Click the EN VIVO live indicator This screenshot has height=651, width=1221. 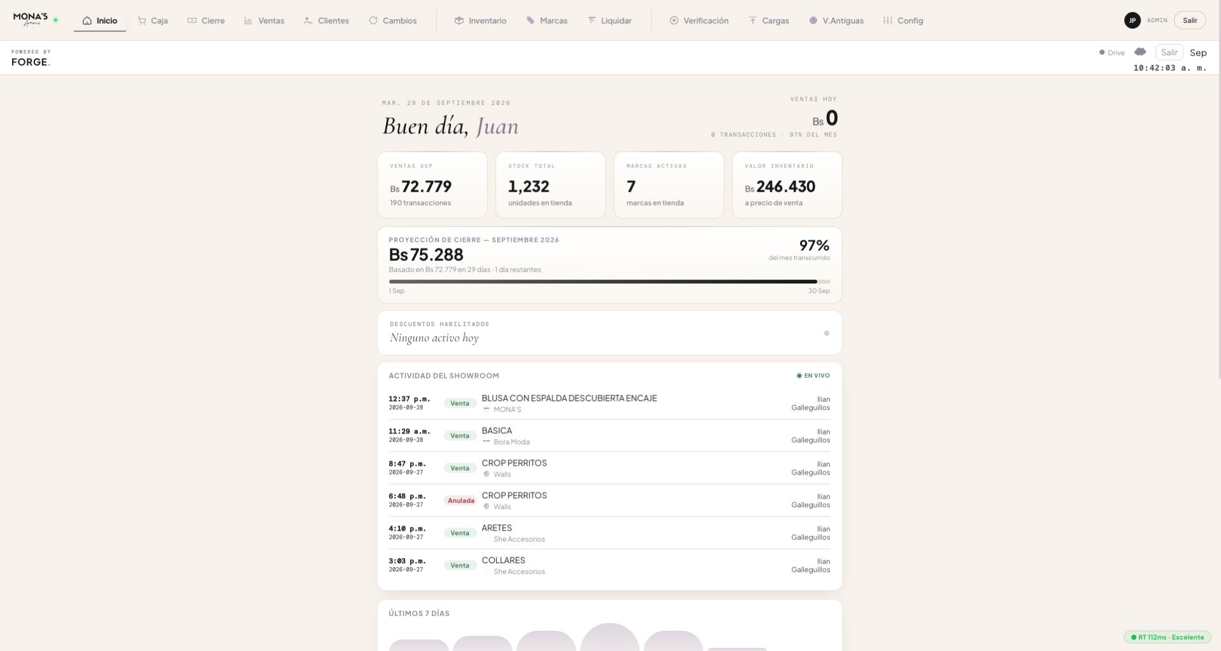(813, 376)
